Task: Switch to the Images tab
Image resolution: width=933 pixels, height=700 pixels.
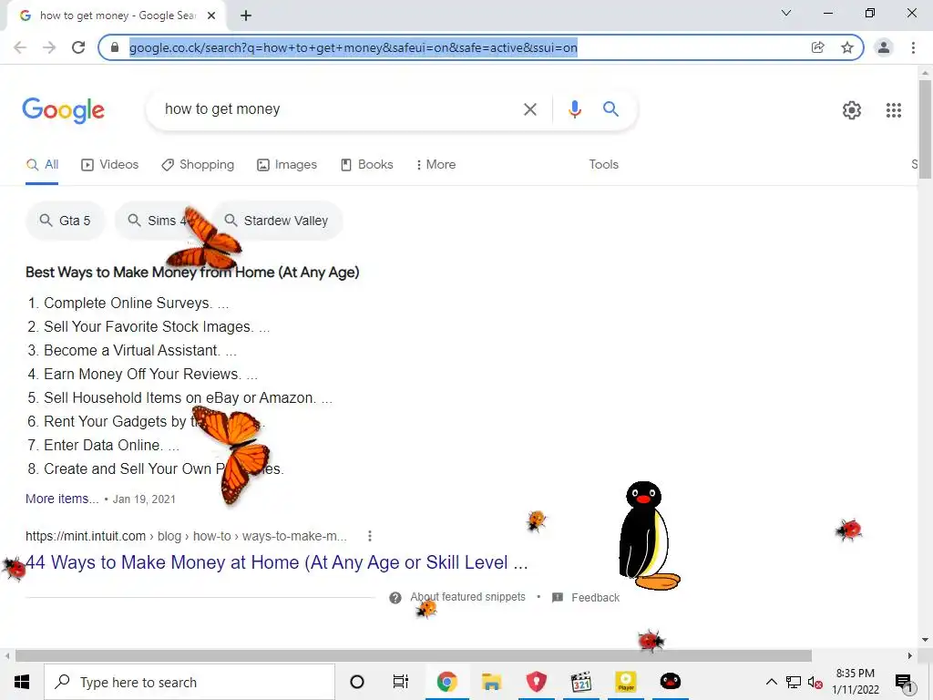Action: click(x=287, y=165)
